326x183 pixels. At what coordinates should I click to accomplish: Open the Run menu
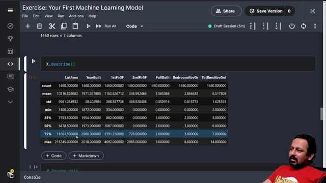(61, 16)
